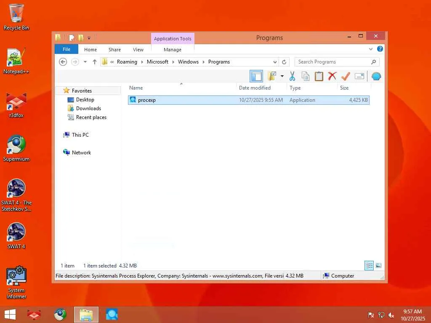Expand the chevron after Roaming breadcrumb

(142, 62)
